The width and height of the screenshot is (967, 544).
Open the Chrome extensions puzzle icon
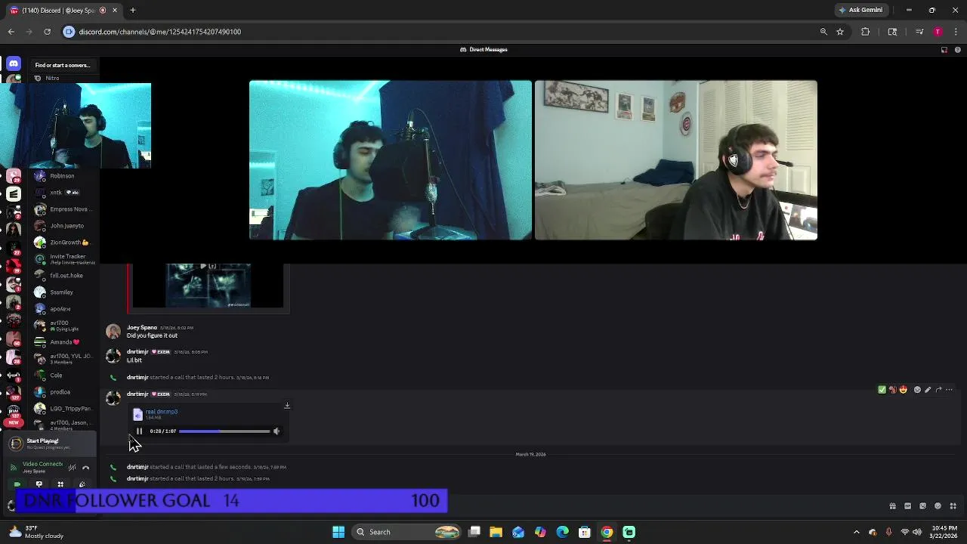point(866,32)
